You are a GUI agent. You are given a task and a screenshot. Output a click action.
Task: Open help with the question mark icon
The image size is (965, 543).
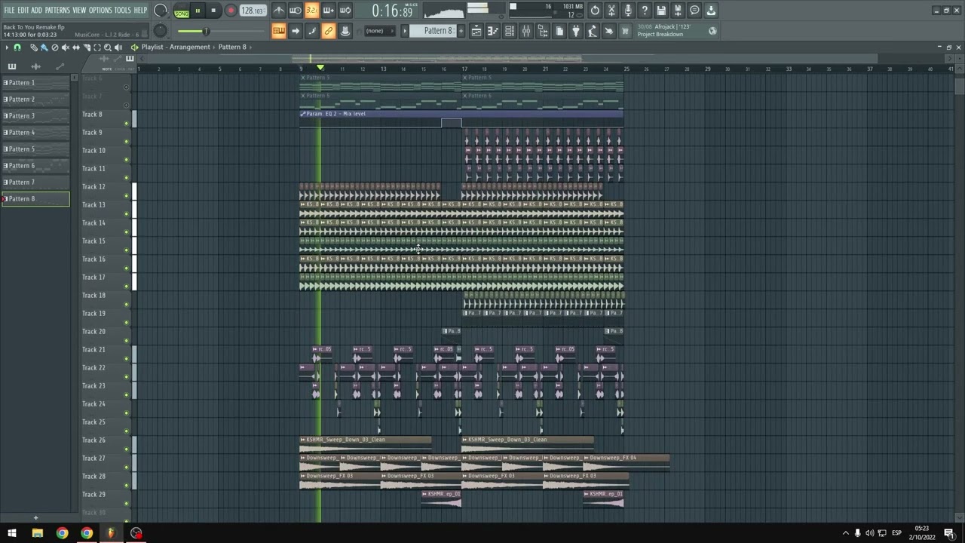645,11
